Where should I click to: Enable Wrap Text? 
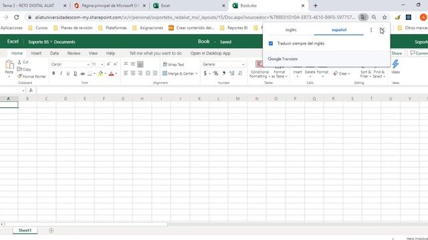click(174, 65)
